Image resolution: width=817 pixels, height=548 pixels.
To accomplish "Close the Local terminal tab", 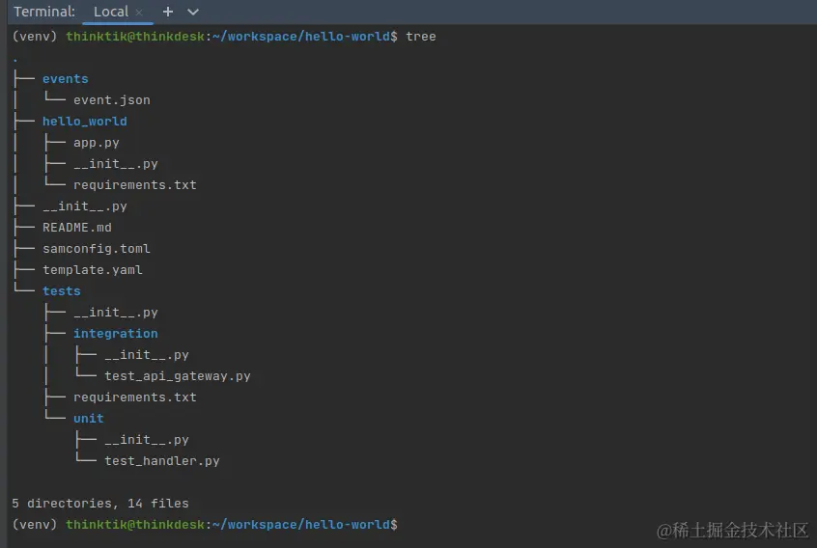I will (139, 12).
